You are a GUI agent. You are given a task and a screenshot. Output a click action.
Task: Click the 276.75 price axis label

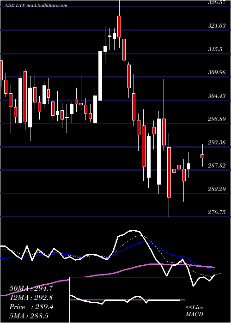coord(216,212)
